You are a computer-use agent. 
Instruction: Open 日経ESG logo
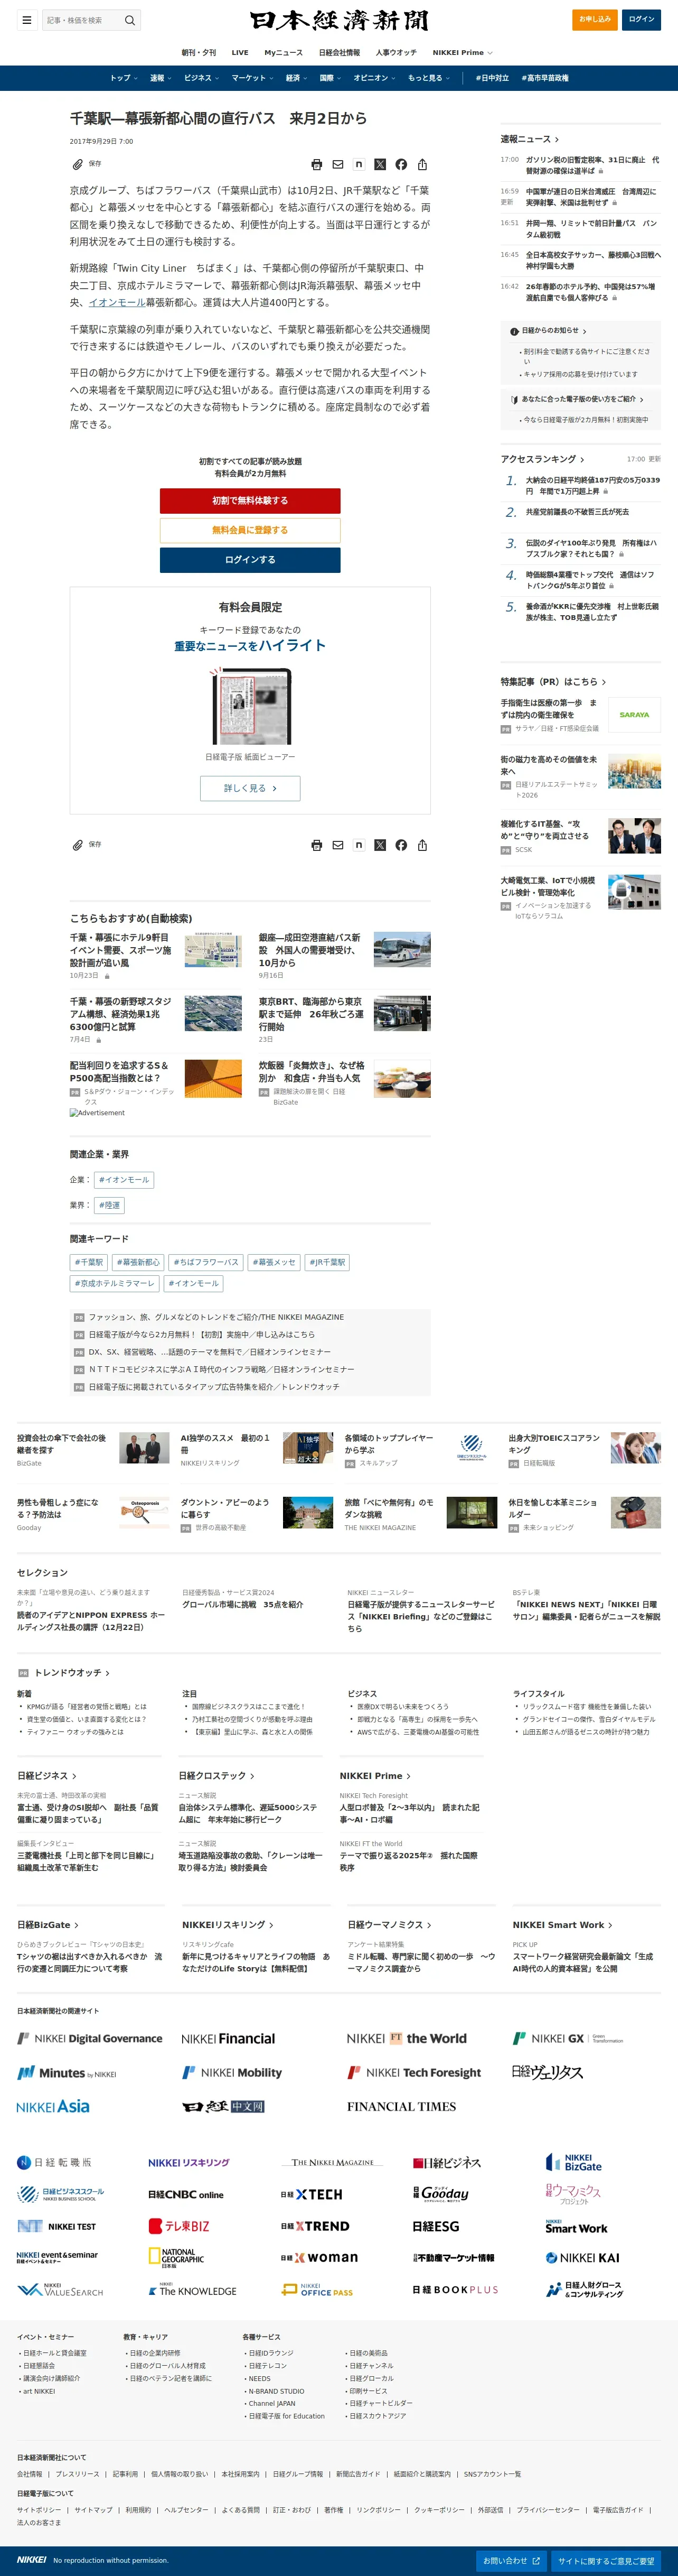435,2226
